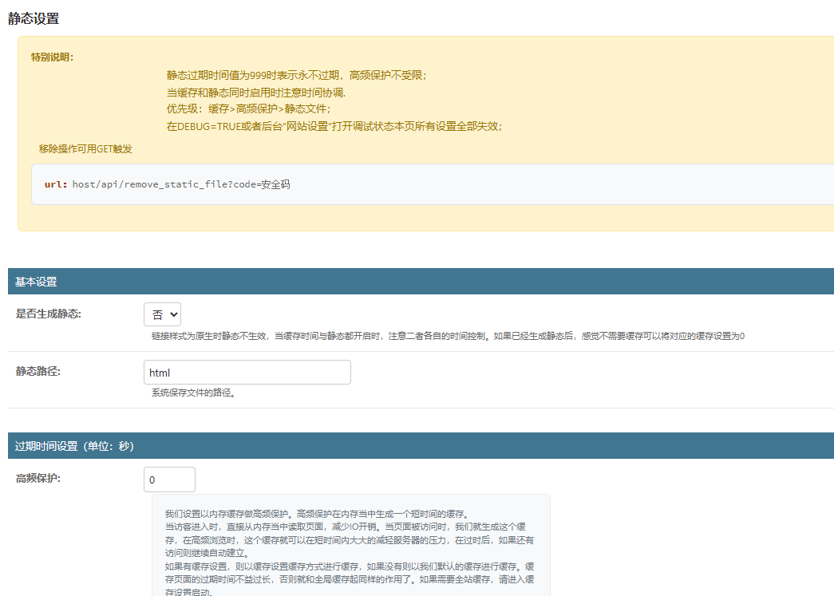Viewport: 834px width, 596px height.
Task: Click the 静态路径 field label
Action: (38, 372)
